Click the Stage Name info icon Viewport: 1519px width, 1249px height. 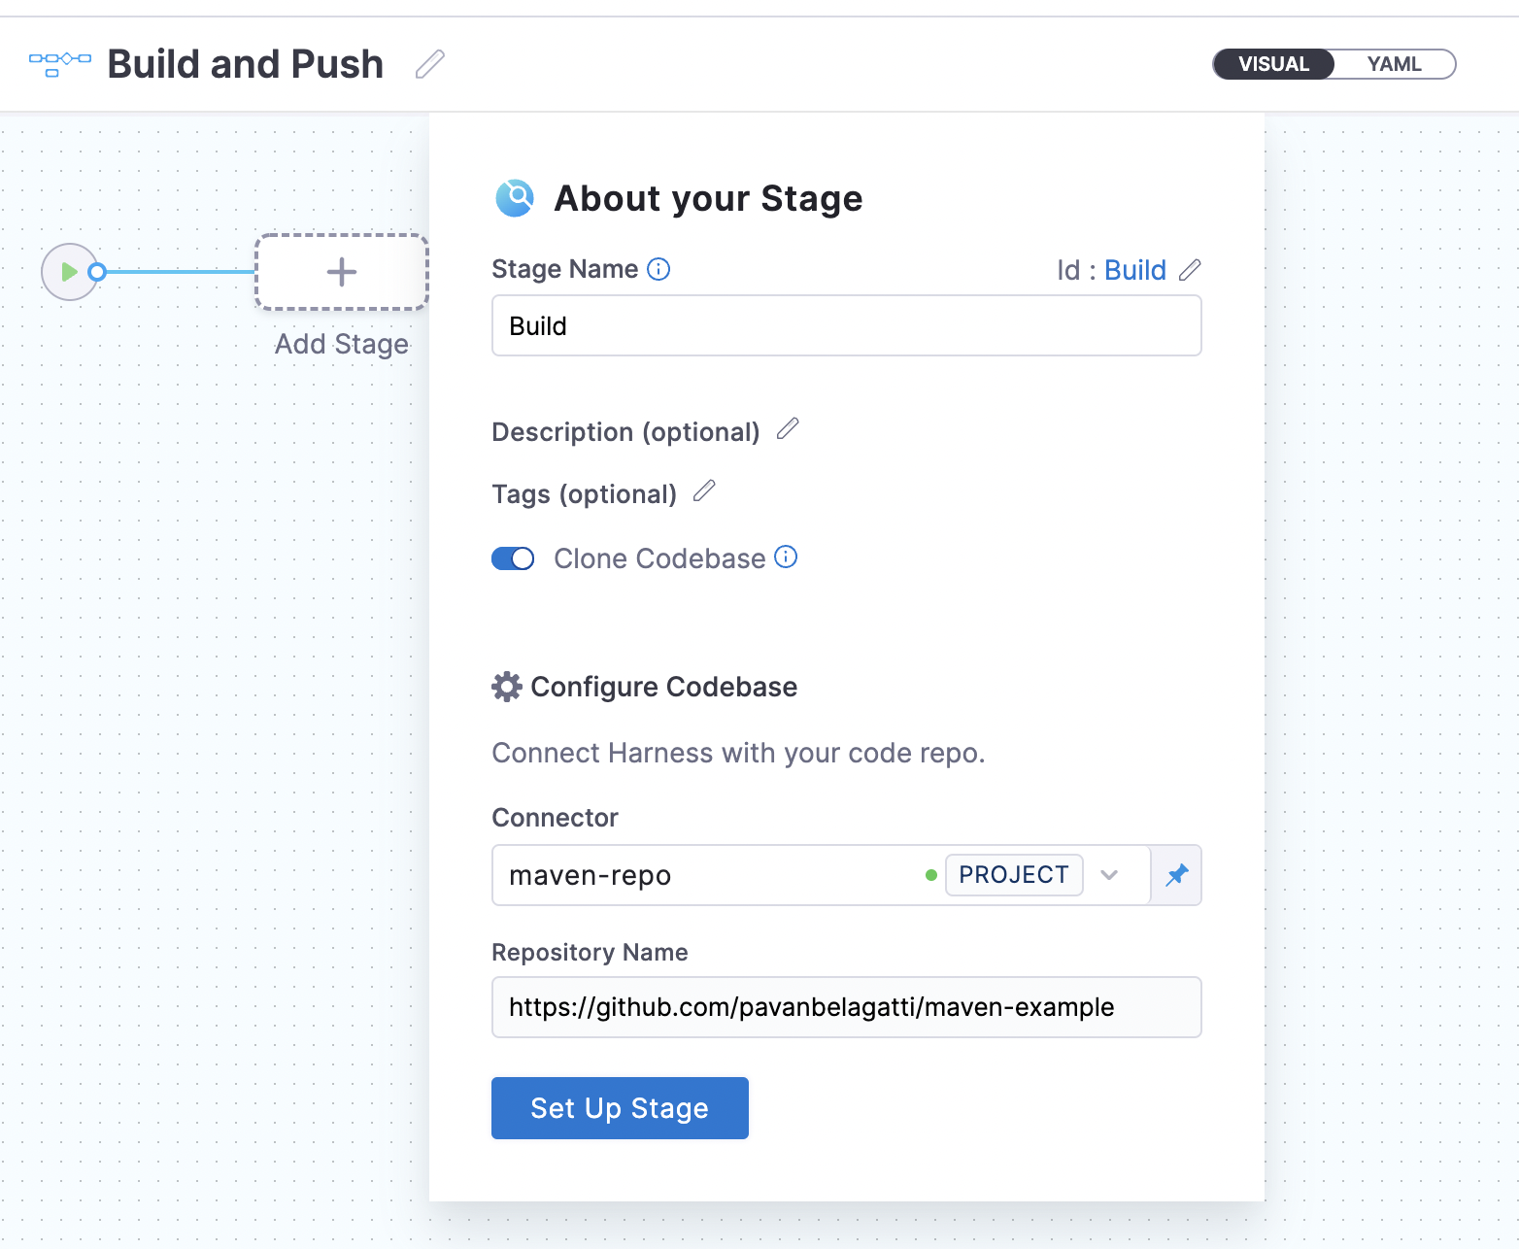(658, 269)
